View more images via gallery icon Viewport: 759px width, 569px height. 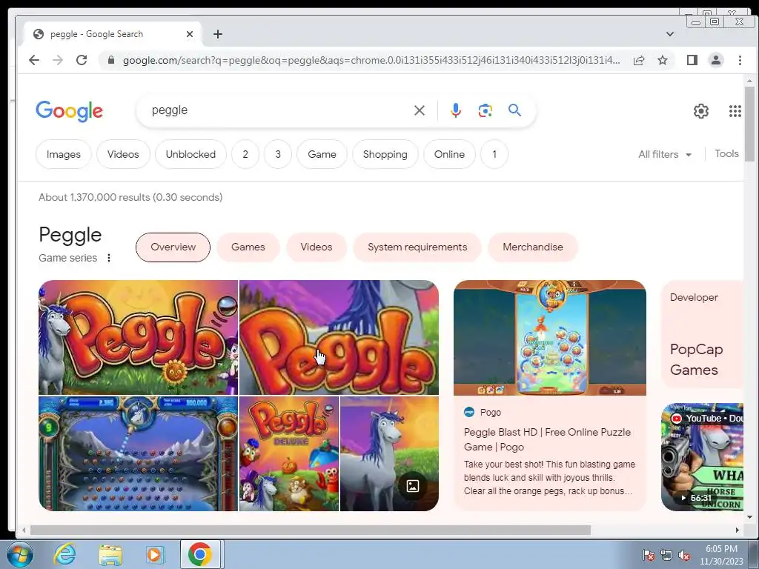(x=412, y=486)
